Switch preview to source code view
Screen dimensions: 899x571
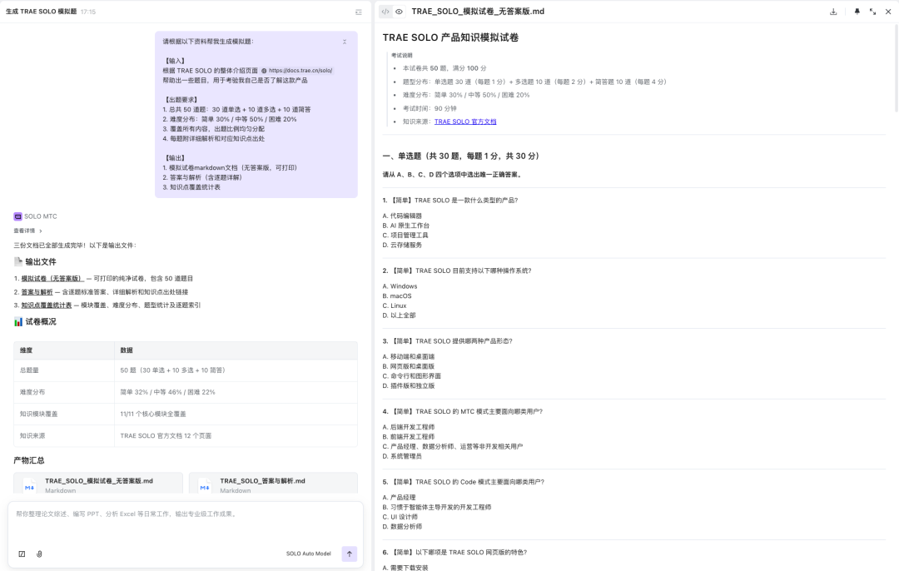(x=385, y=12)
